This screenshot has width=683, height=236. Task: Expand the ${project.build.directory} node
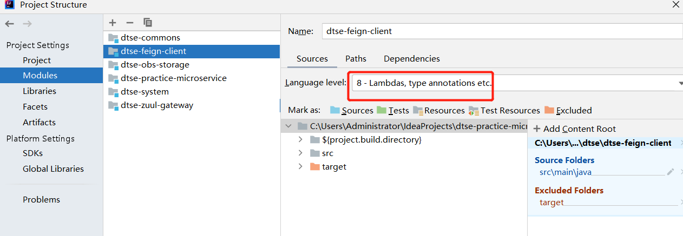(x=300, y=140)
